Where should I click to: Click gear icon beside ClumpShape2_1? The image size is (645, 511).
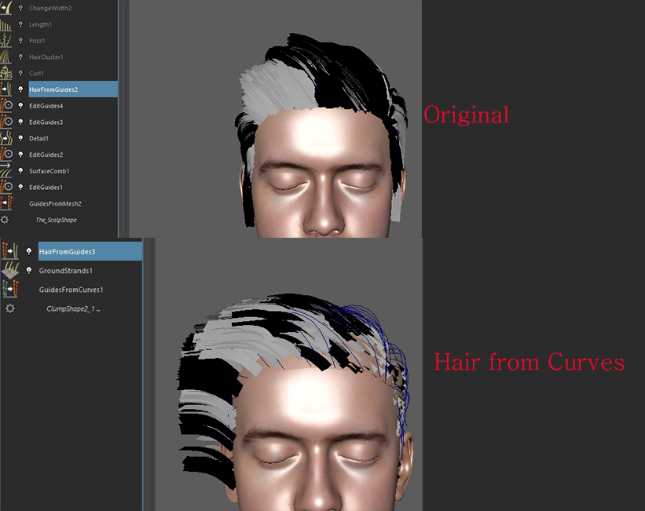pos(9,309)
